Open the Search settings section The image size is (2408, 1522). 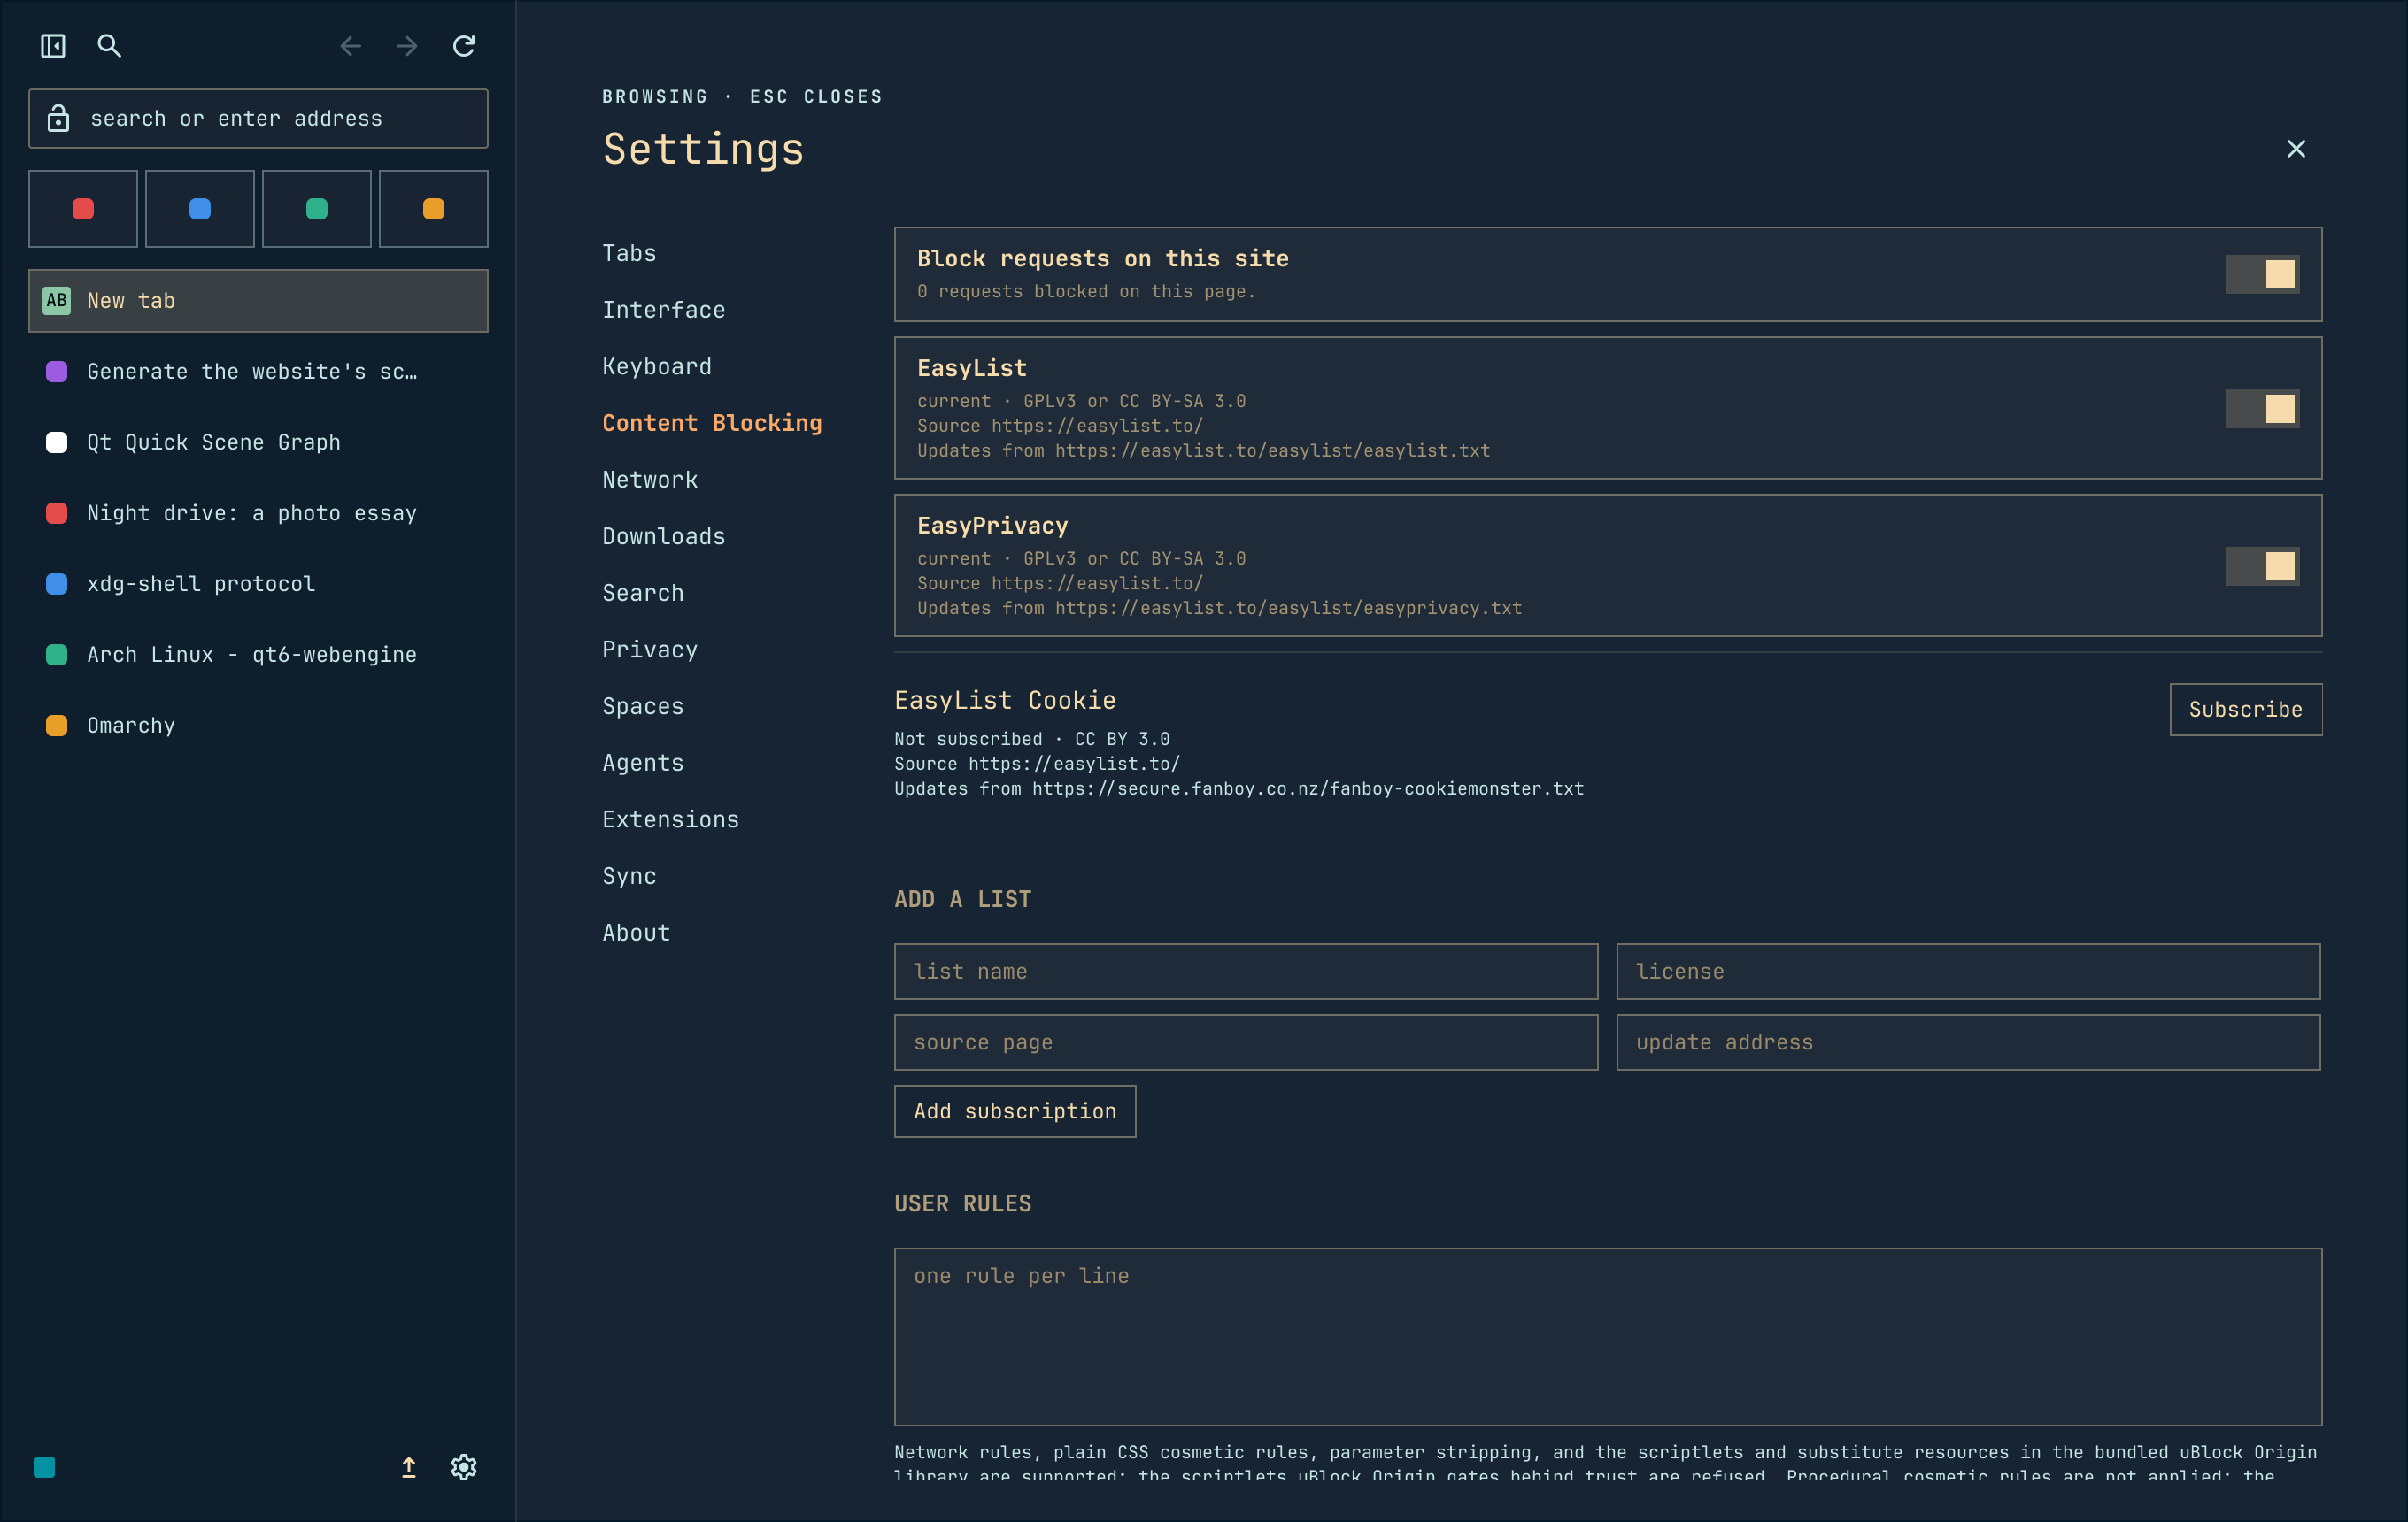click(643, 594)
